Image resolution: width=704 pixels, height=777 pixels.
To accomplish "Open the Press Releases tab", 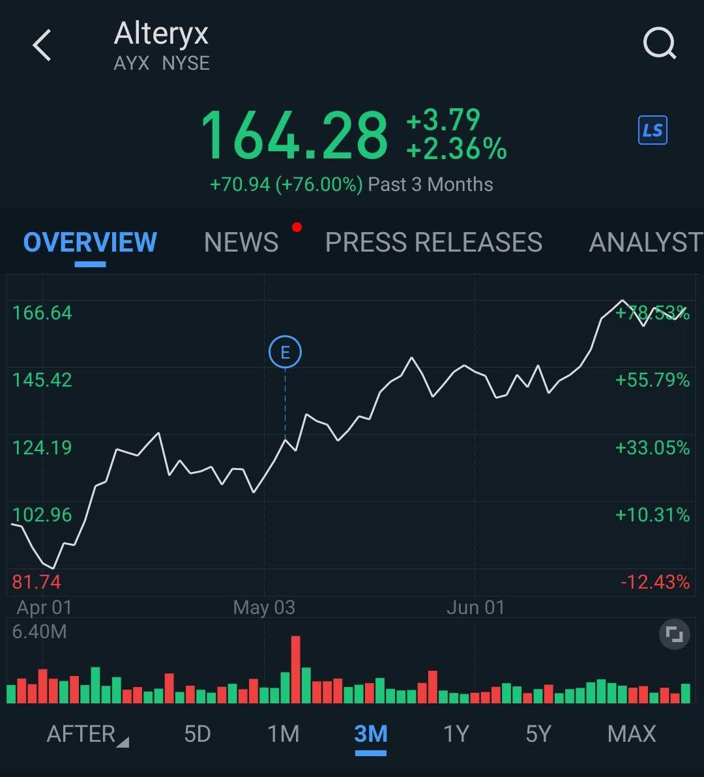I will point(433,242).
